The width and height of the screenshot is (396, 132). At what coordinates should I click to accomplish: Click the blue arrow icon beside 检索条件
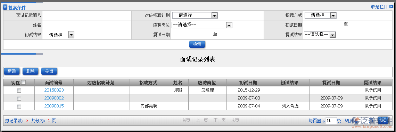coord(5,7)
